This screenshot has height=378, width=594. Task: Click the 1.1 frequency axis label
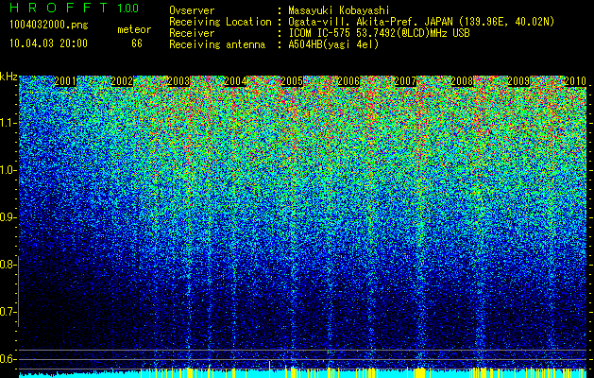(x=7, y=123)
